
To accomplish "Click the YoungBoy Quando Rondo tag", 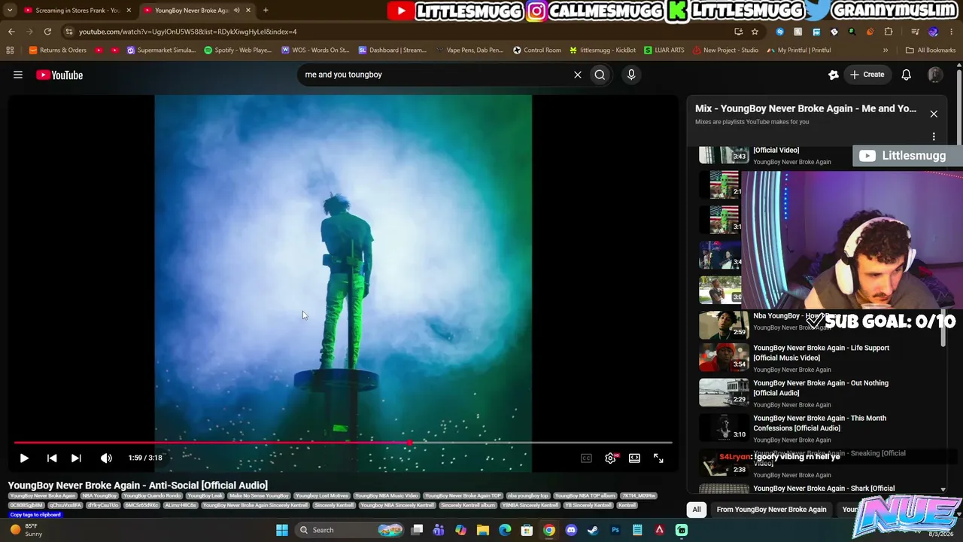I will click(x=153, y=496).
